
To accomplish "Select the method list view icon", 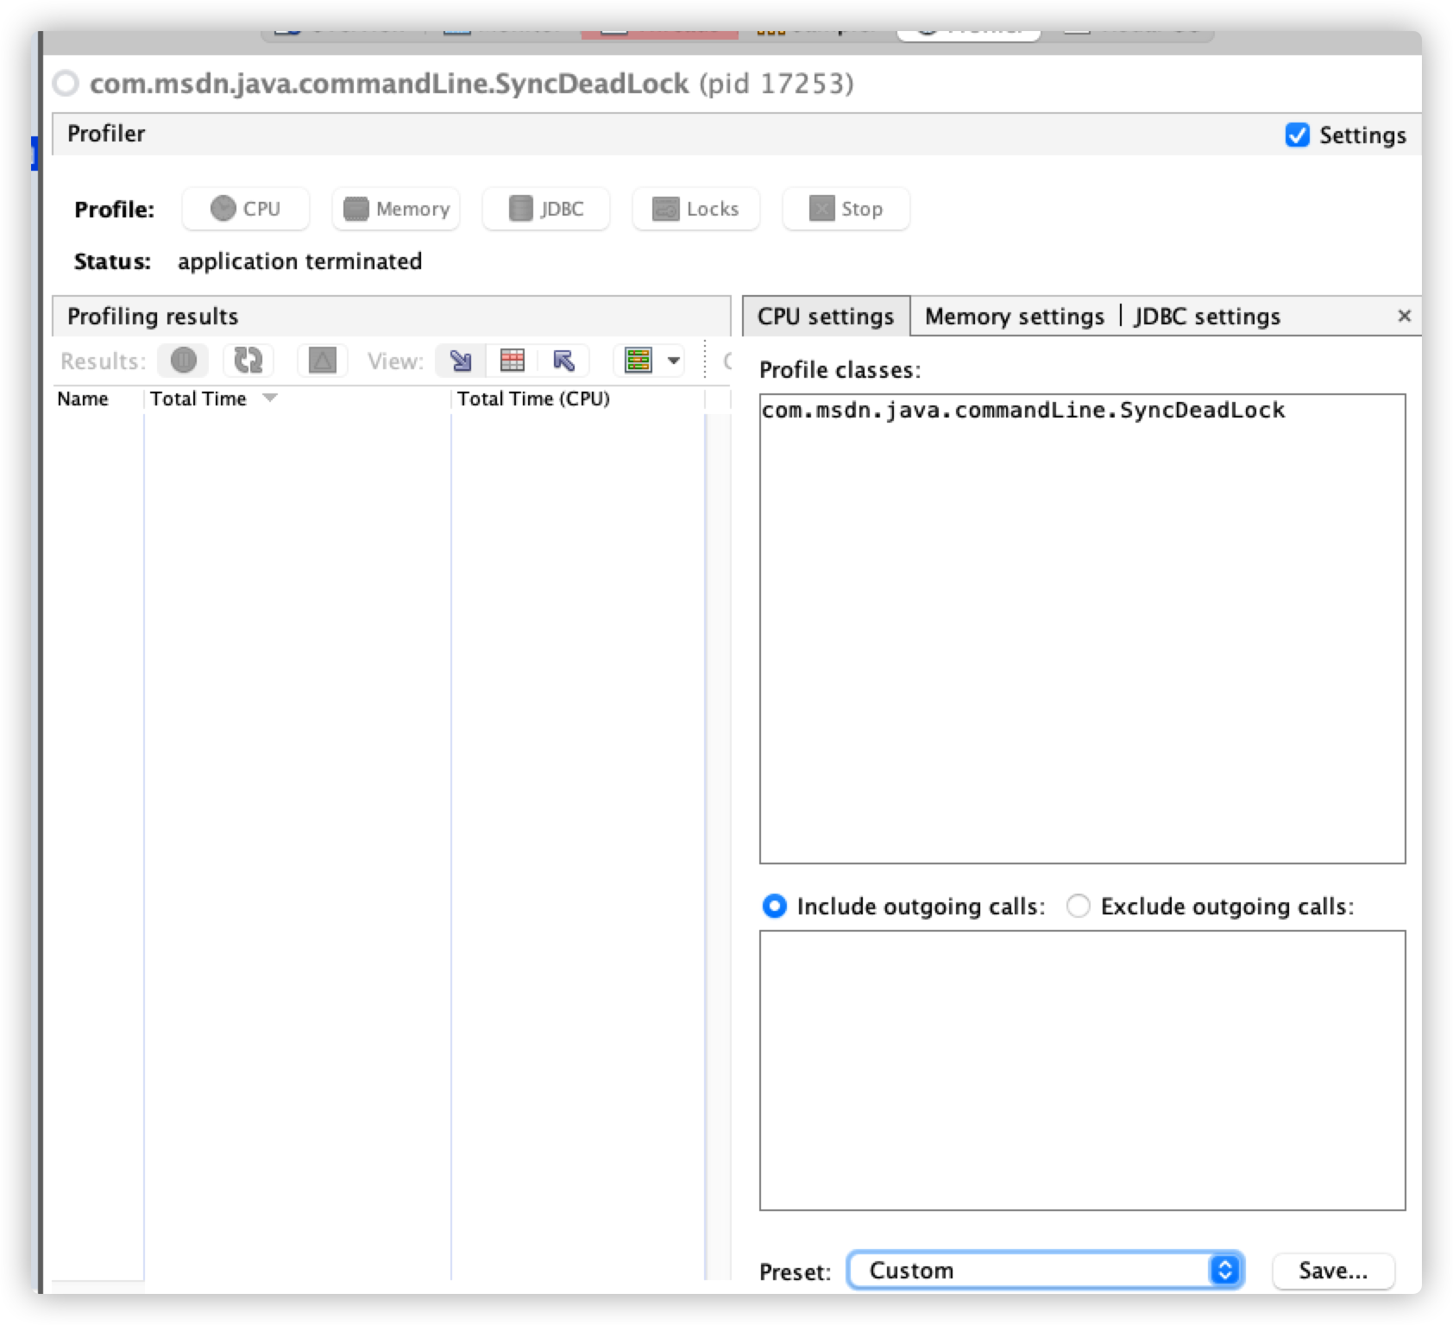I will pos(513,361).
